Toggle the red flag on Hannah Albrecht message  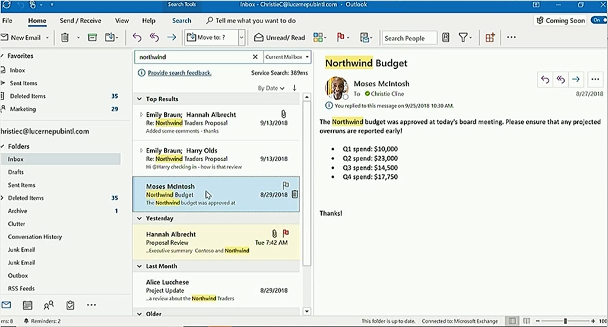pos(286,233)
